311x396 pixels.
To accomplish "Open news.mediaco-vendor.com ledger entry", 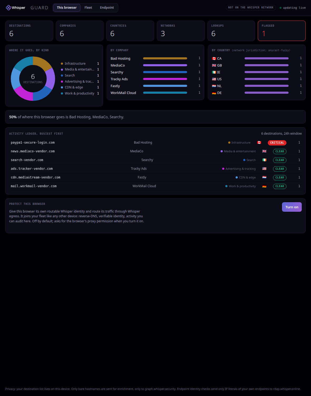I will pyautogui.click(x=155, y=151).
